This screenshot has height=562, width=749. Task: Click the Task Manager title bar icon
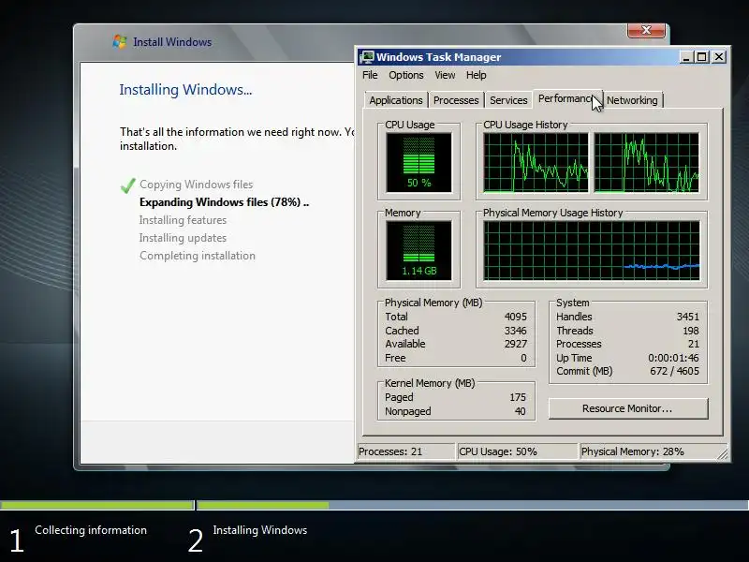tap(367, 57)
